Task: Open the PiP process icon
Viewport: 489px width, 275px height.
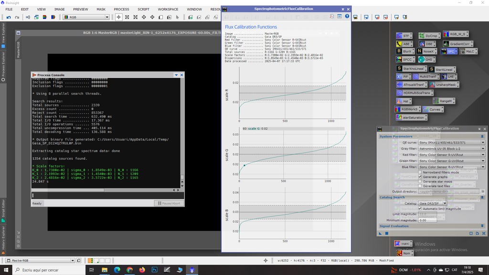Action: click(403, 76)
